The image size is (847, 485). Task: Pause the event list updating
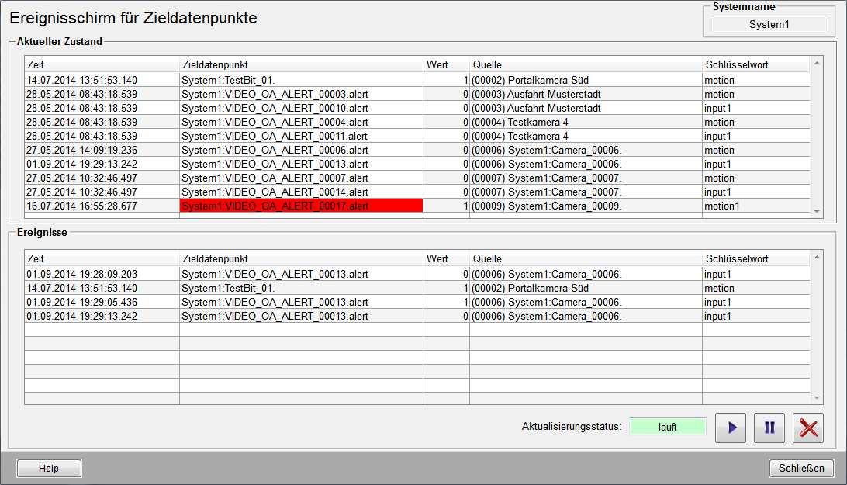tap(769, 428)
